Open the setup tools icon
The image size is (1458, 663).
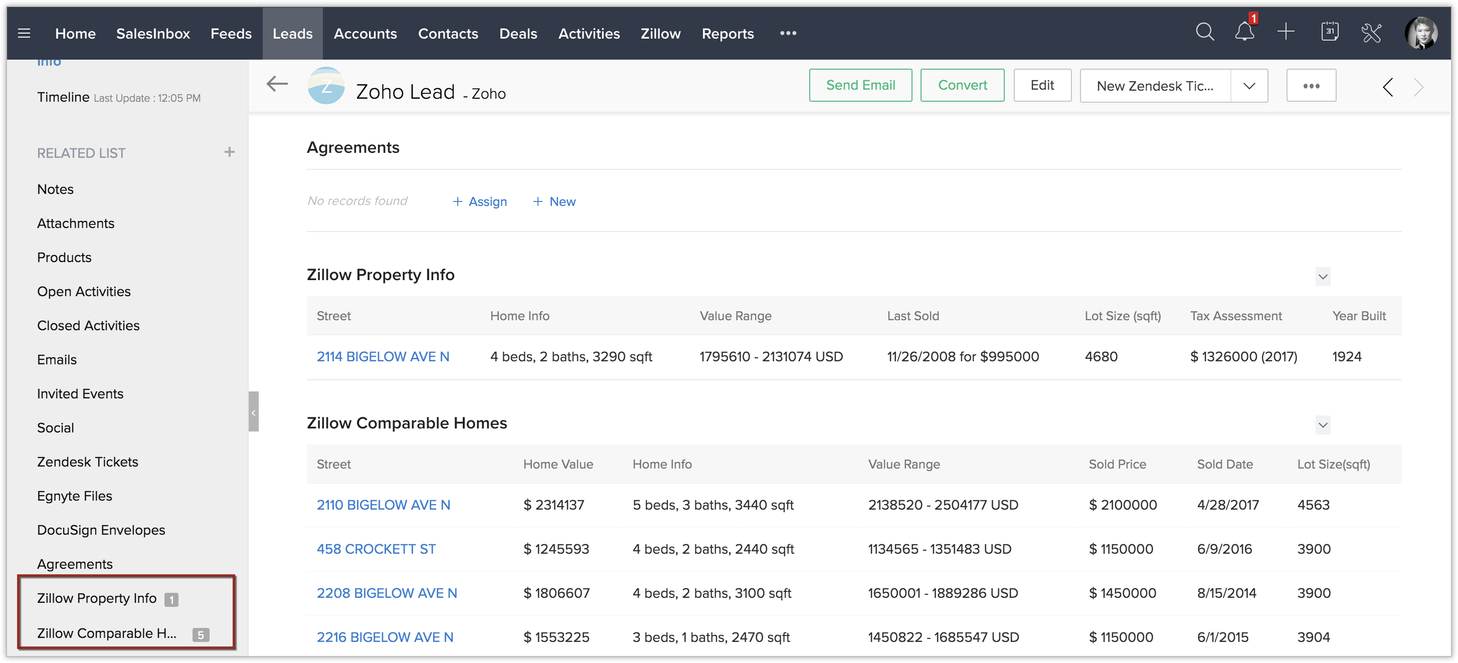click(1371, 33)
